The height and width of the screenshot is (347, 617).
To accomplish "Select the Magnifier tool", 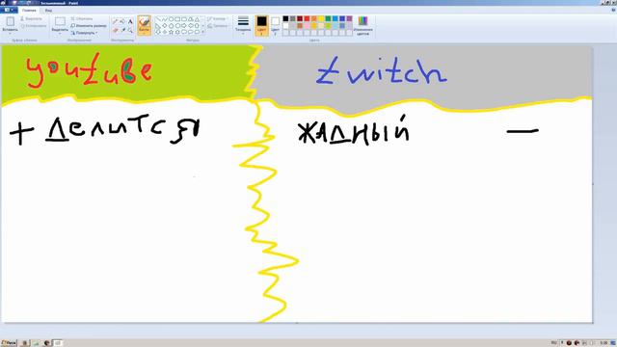I will pos(130,30).
